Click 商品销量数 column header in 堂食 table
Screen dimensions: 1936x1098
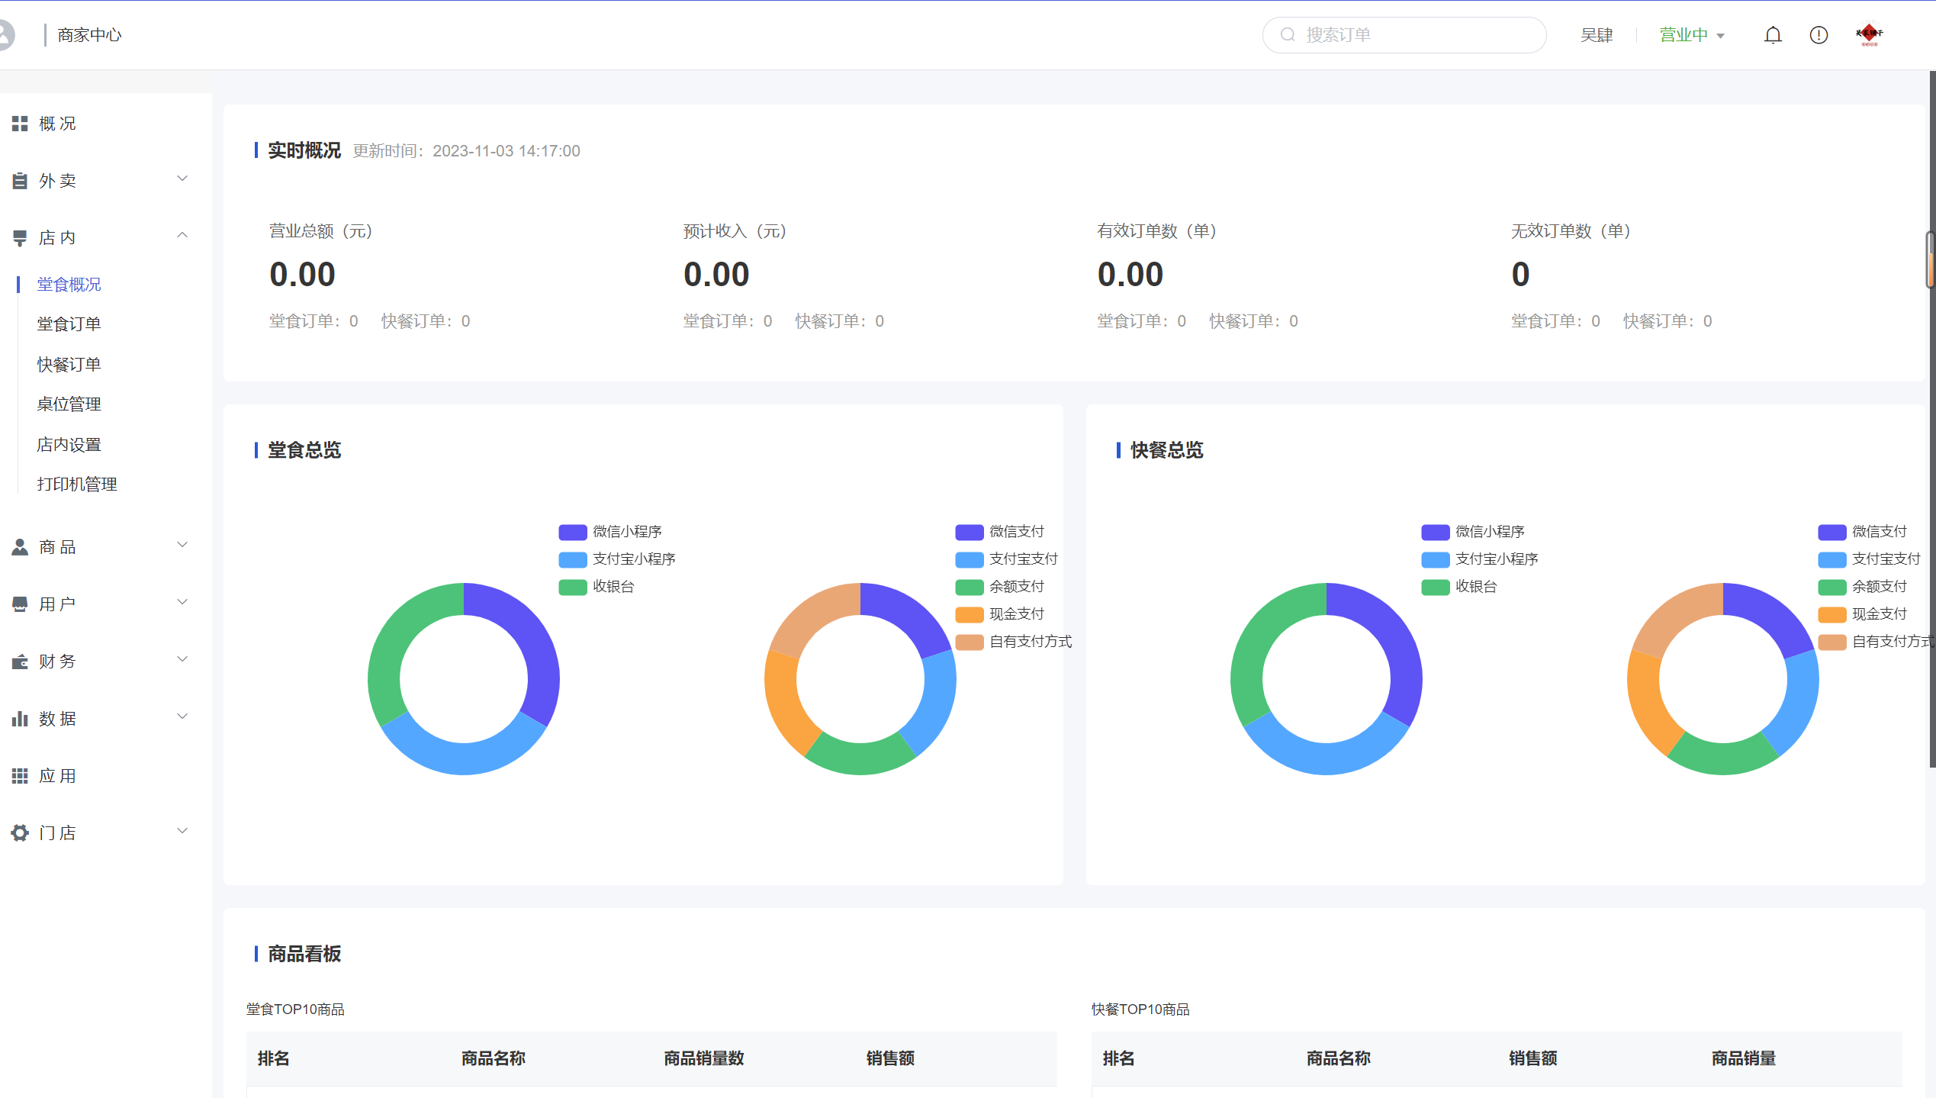click(x=704, y=1059)
